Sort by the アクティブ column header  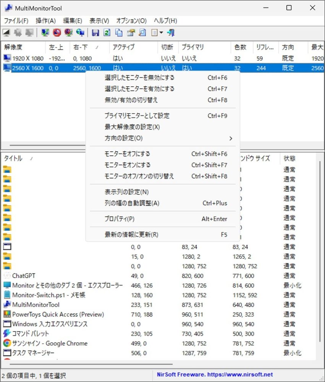[134, 47]
